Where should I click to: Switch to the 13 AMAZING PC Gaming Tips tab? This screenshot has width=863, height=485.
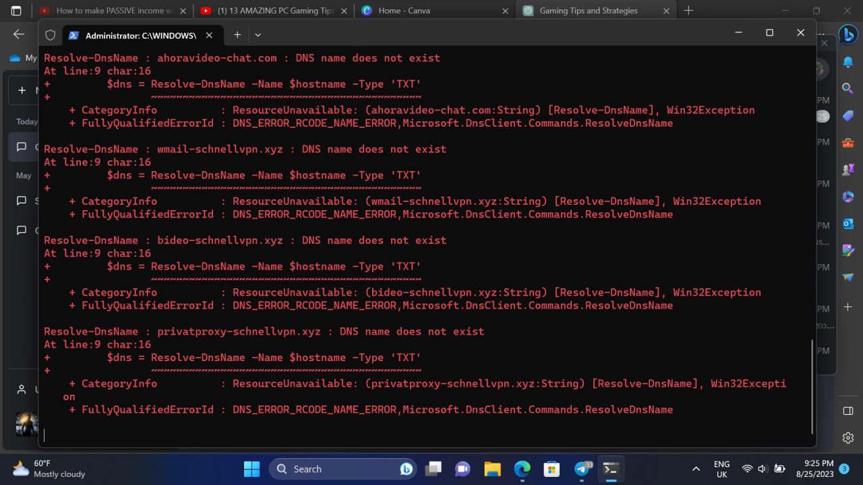tap(274, 11)
